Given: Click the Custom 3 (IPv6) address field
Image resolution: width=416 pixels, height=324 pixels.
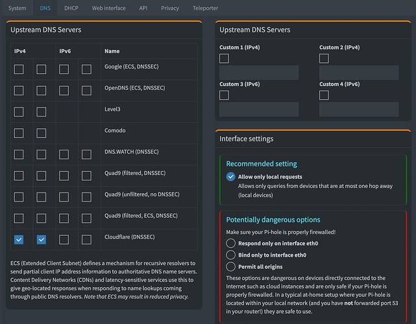Looking at the screenshot, I should (x=259, y=109).
